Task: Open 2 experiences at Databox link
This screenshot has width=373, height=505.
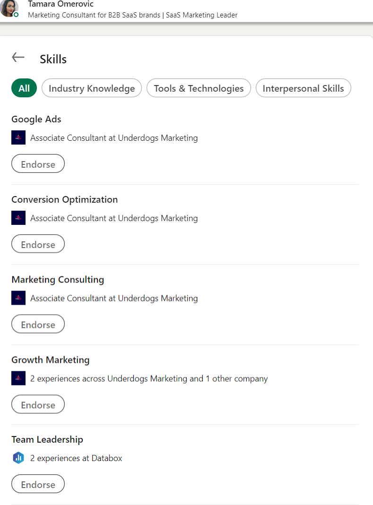Action: (x=76, y=458)
